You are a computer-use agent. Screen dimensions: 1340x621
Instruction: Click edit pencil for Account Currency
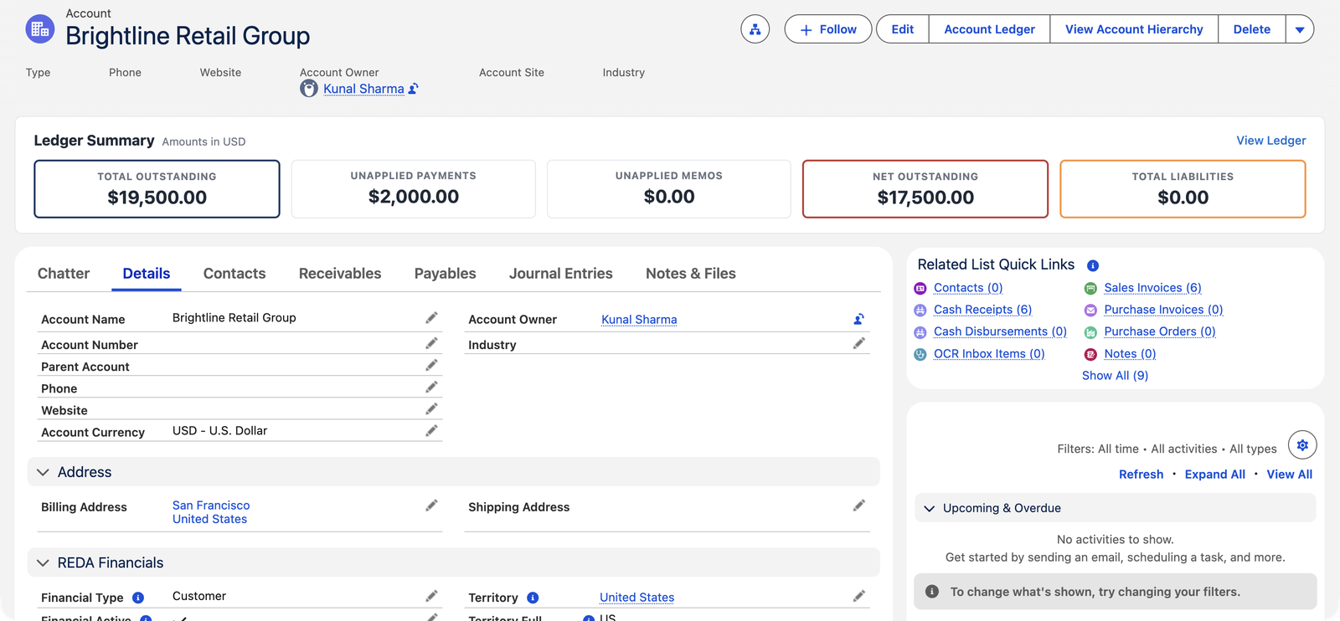pyautogui.click(x=431, y=430)
